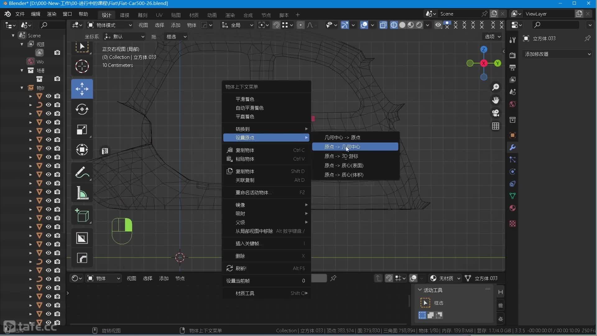Toggle gizmo display button
The image size is (597, 336).
[x=345, y=25]
